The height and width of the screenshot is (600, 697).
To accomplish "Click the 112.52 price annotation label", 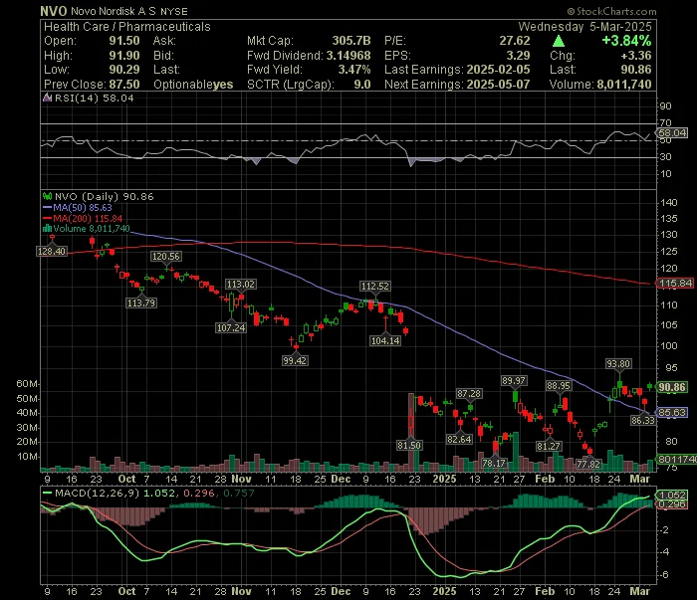I will tap(374, 287).
